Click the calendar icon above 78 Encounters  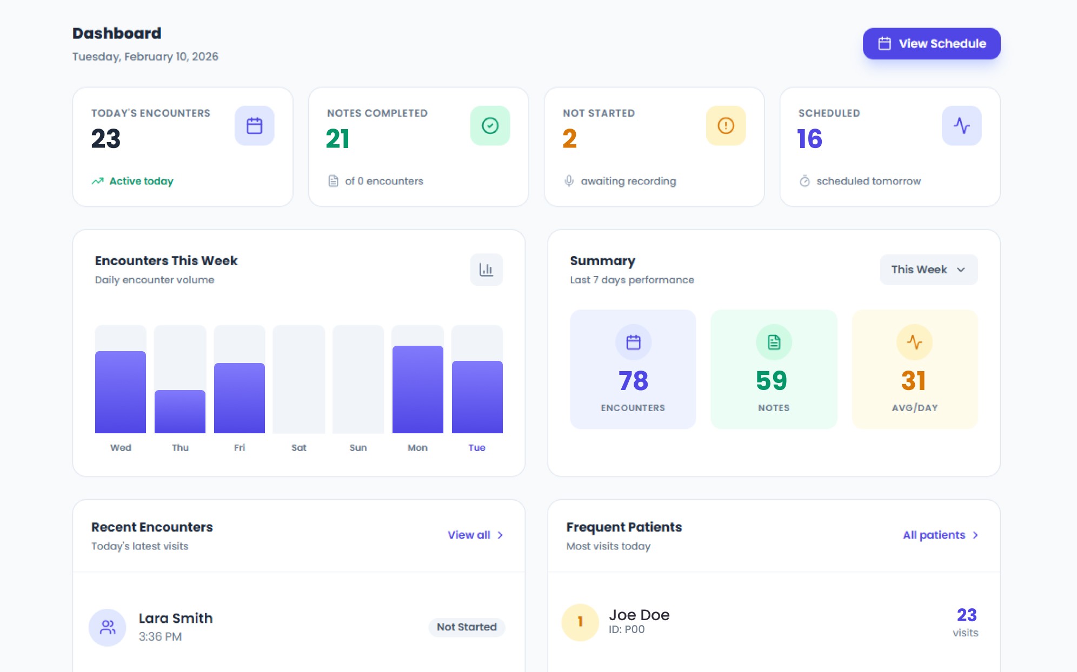[633, 342]
